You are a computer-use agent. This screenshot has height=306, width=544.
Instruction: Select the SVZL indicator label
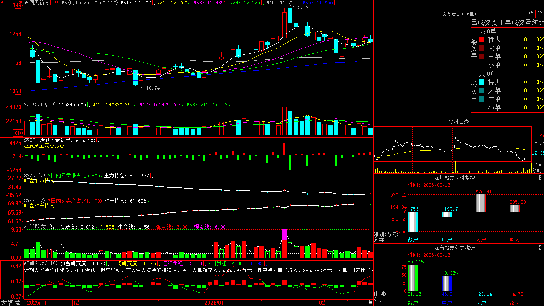(x=30, y=176)
